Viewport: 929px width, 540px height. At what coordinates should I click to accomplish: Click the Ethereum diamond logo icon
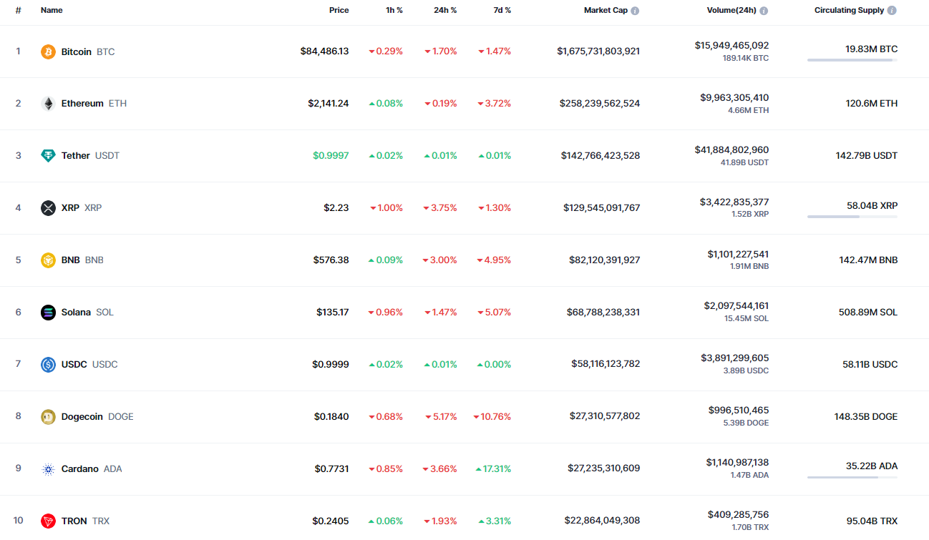(48, 104)
